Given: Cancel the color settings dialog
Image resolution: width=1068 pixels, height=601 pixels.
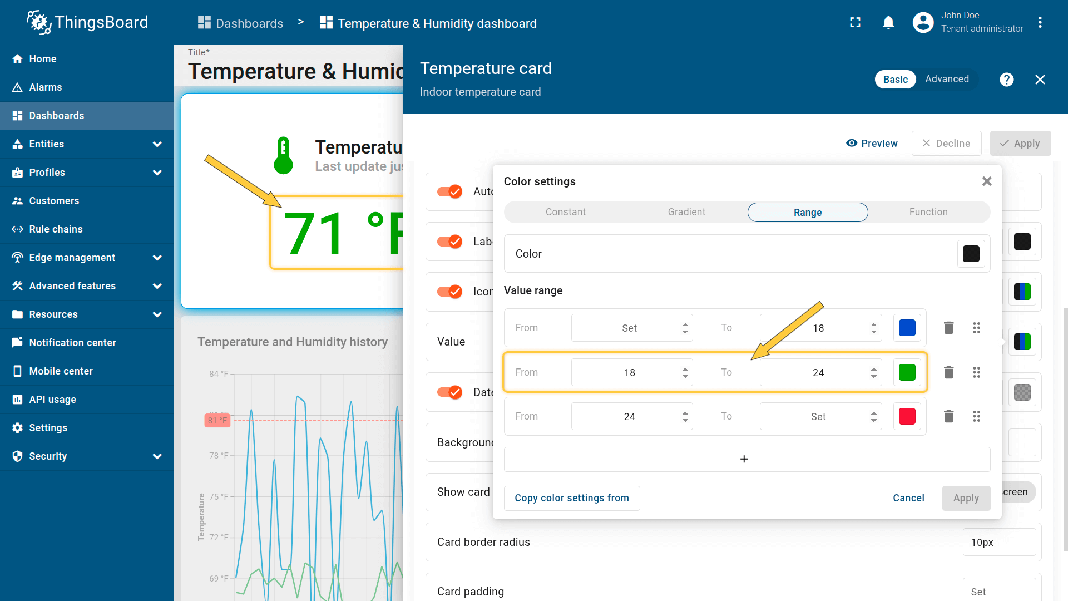Looking at the screenshot, I should 908,498.
